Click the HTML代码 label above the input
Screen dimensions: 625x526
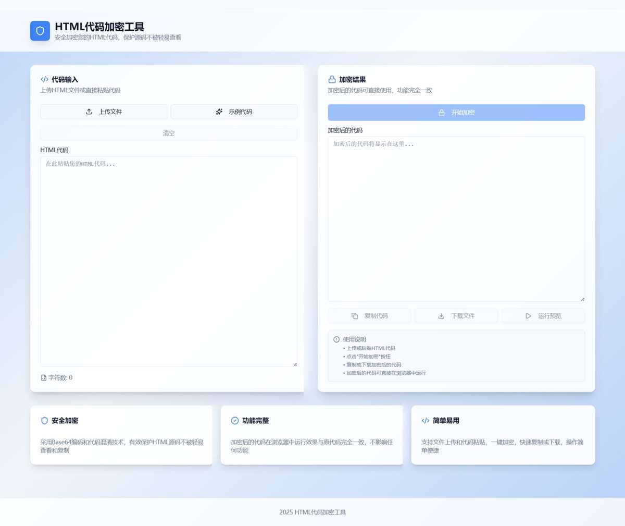54,150
